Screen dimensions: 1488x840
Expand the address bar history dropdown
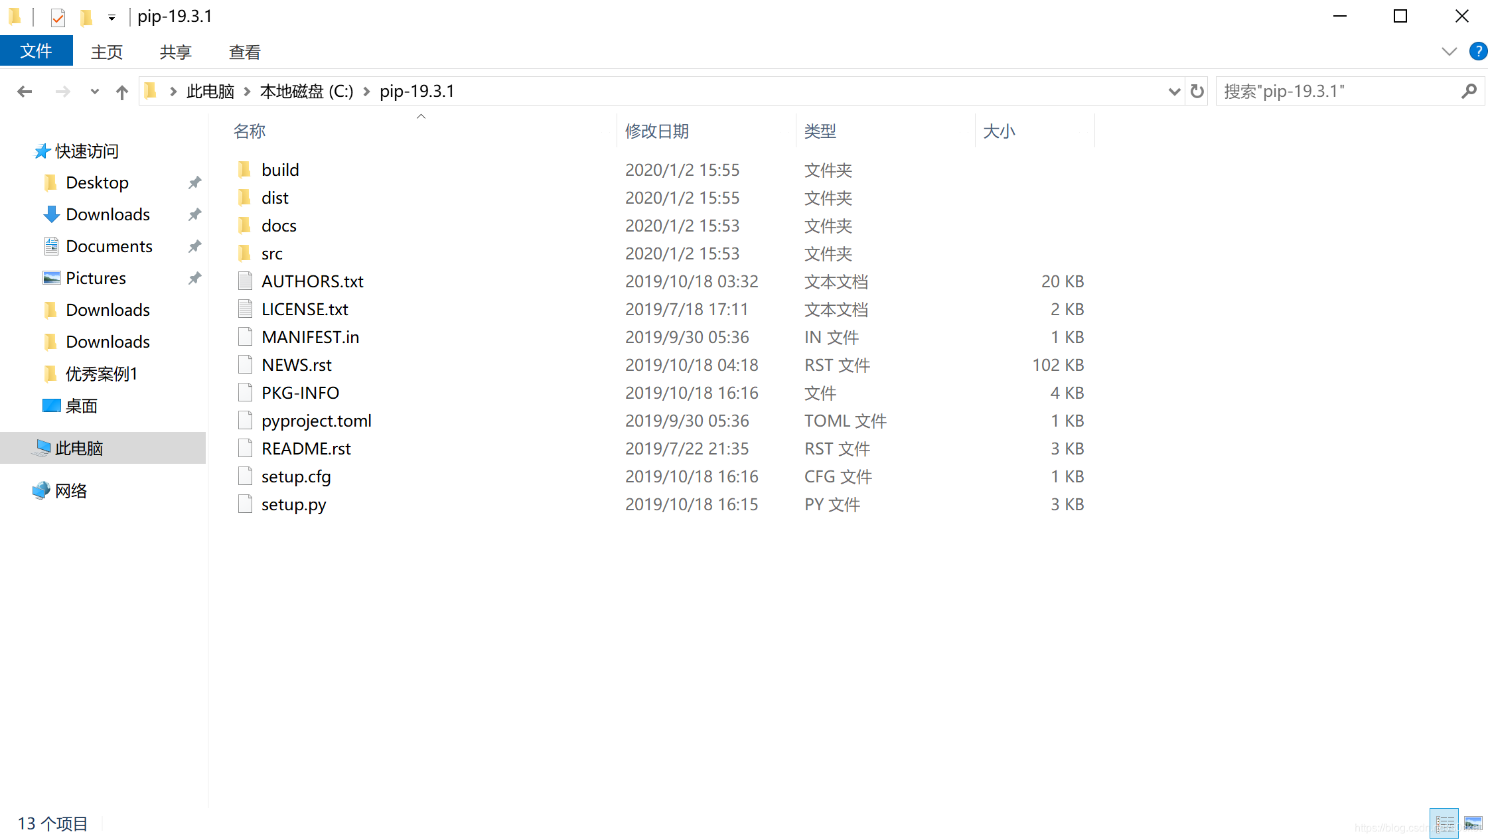click(x=1174, y=92)
